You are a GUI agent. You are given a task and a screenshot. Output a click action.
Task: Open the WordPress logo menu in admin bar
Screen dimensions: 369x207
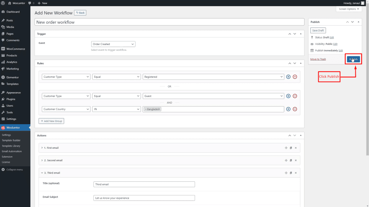3,3
